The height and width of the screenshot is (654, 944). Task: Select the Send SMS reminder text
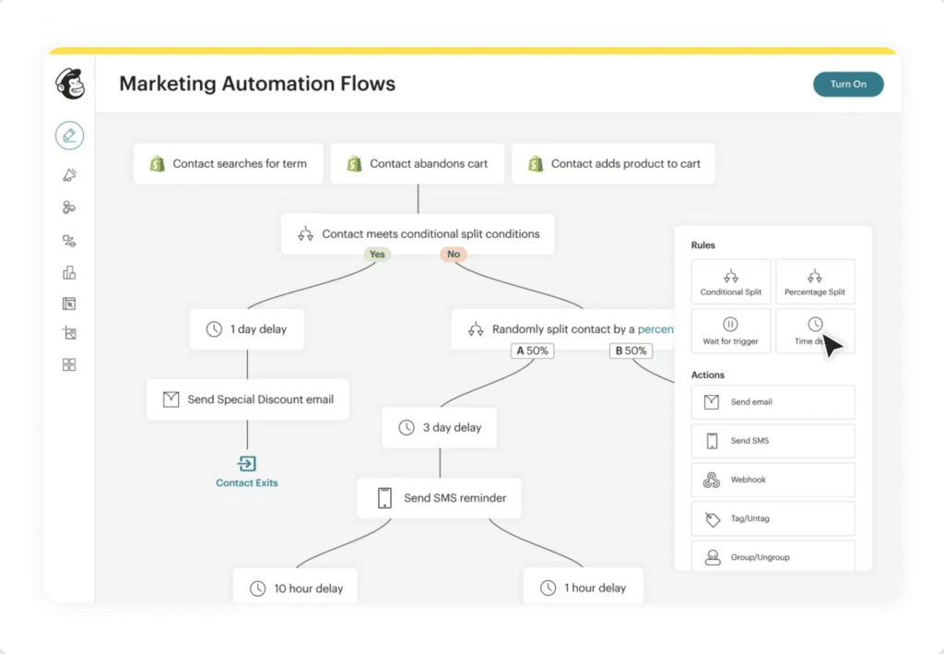[x=455, y=498]
